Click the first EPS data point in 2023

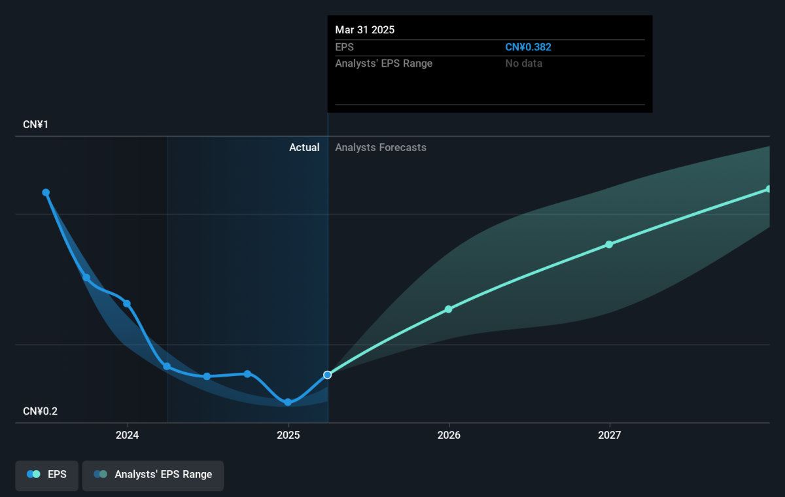pos(46,192)
